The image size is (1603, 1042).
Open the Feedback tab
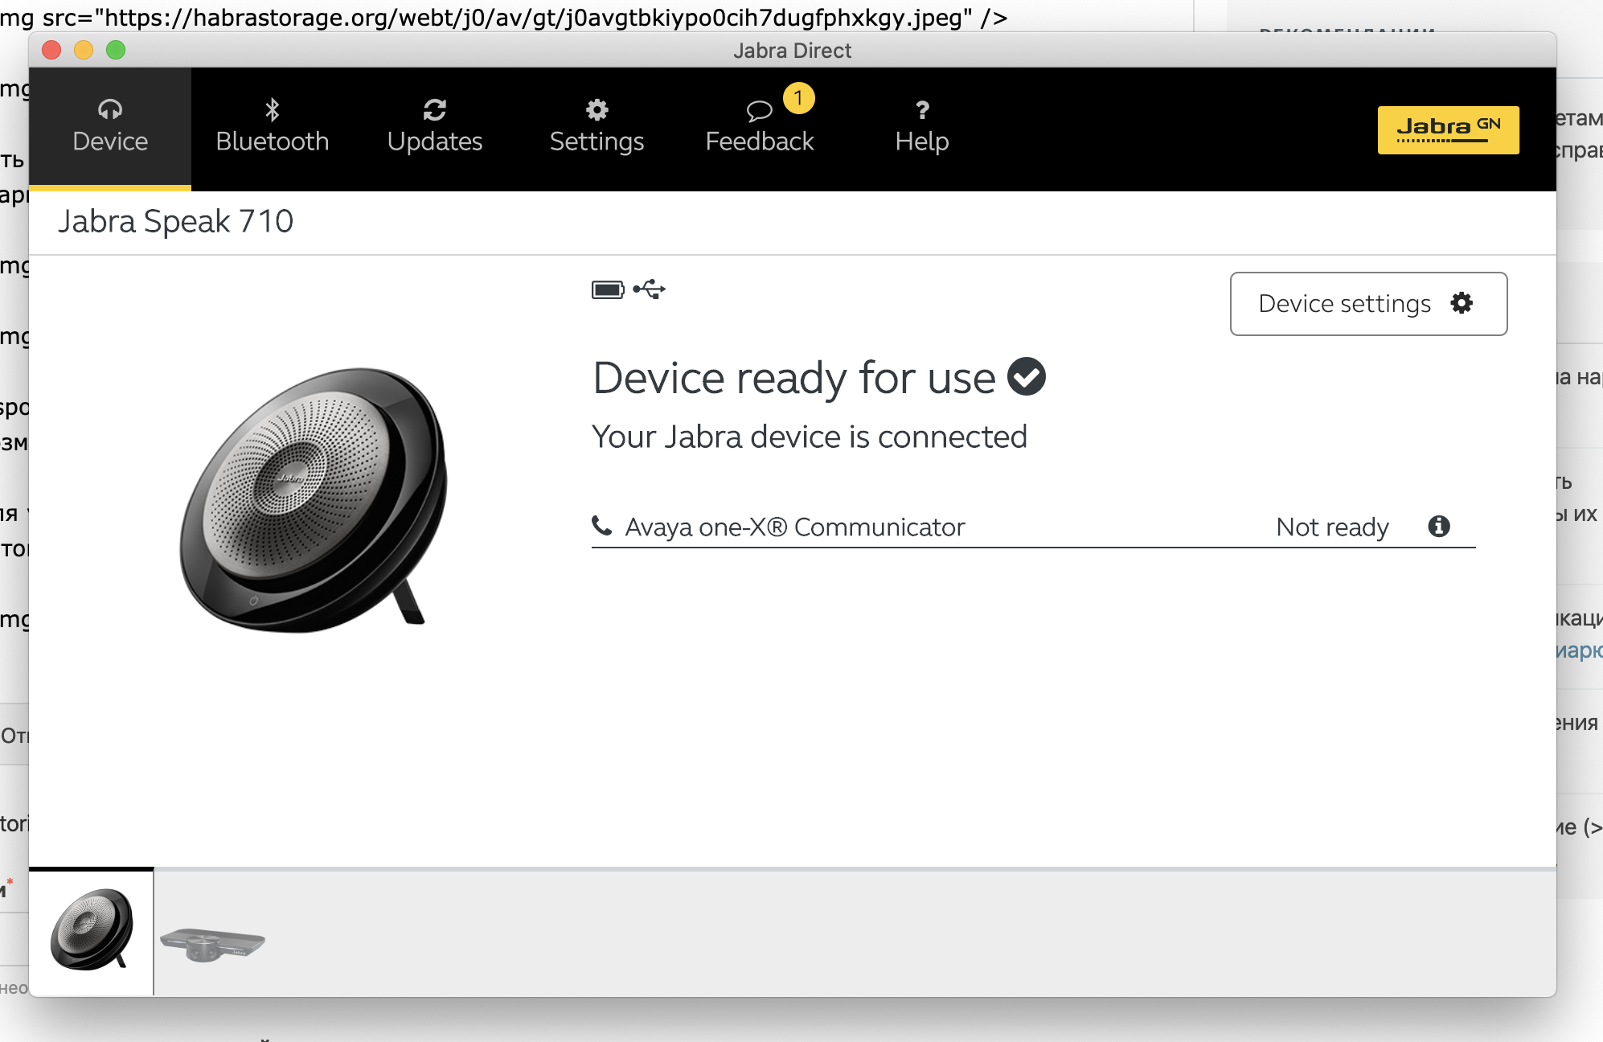(x=760, y=129)
